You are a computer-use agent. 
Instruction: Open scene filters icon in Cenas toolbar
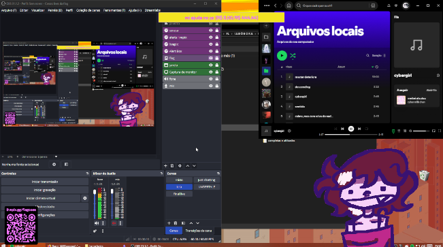pyautogui.click(x=183, y=223)
